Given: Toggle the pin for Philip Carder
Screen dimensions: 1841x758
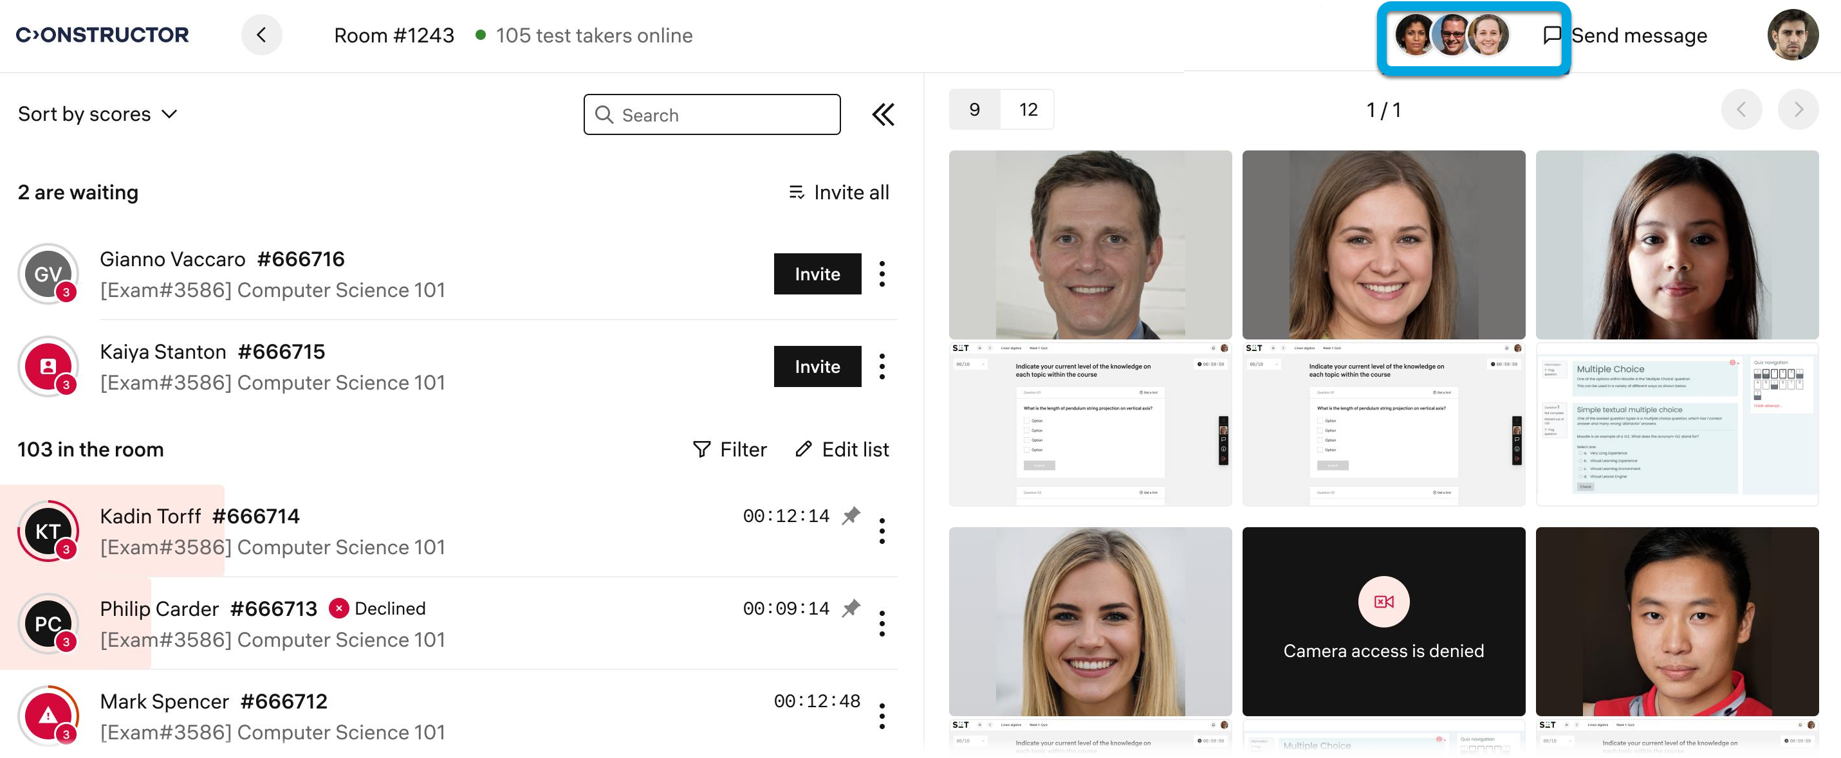Looking at the screenshot, I should [x=851, y=609].
